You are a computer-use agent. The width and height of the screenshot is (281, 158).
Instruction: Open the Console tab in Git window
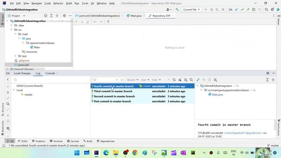50,73
